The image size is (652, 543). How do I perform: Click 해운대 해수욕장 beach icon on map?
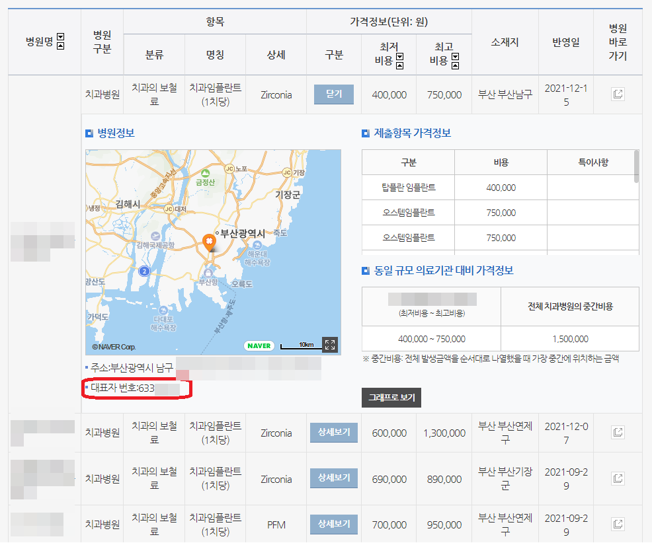coord(257,245)
